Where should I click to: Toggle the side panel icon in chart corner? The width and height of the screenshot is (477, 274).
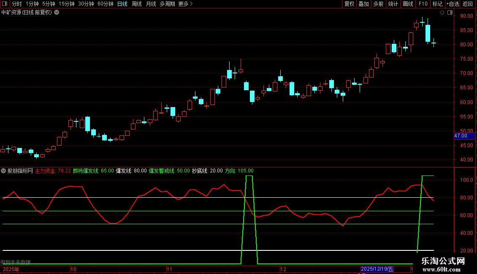(450, 13)
